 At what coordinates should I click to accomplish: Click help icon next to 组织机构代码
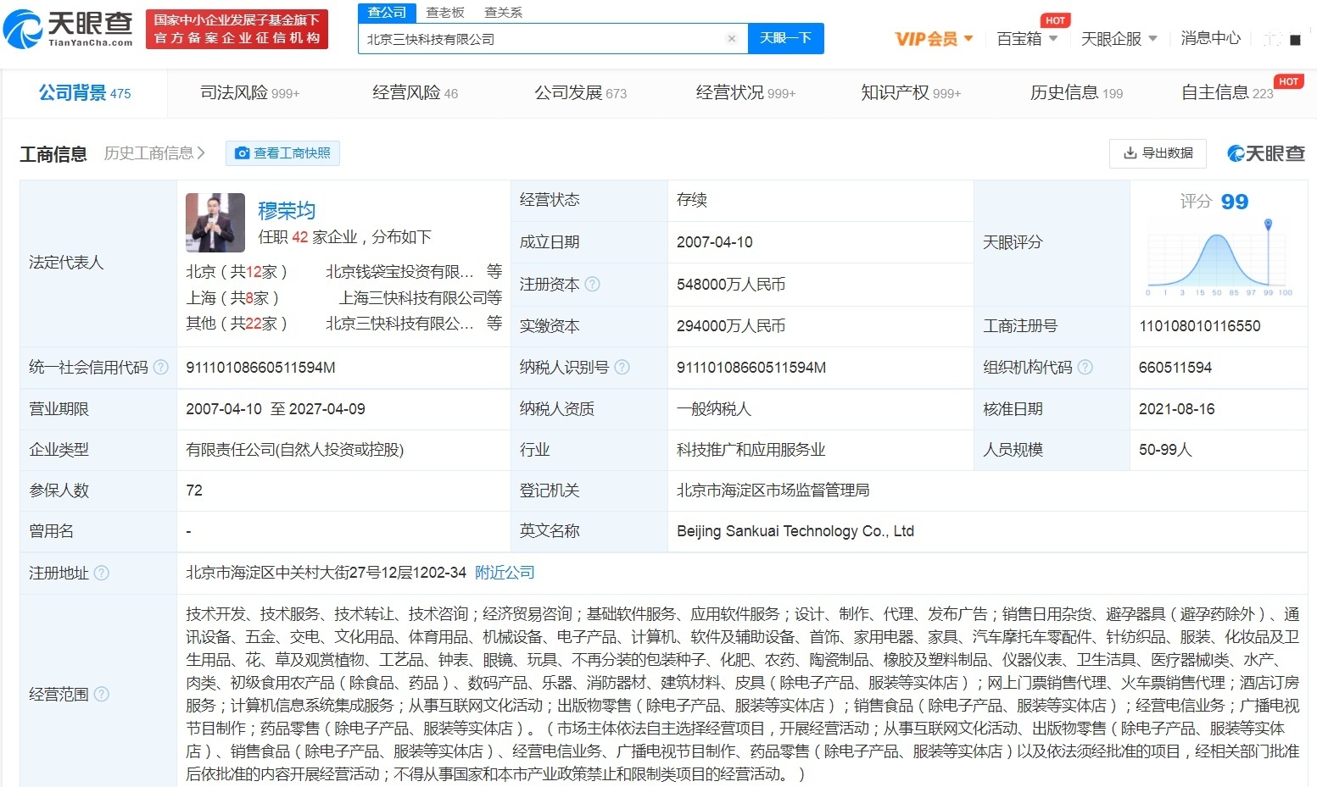1085,368
